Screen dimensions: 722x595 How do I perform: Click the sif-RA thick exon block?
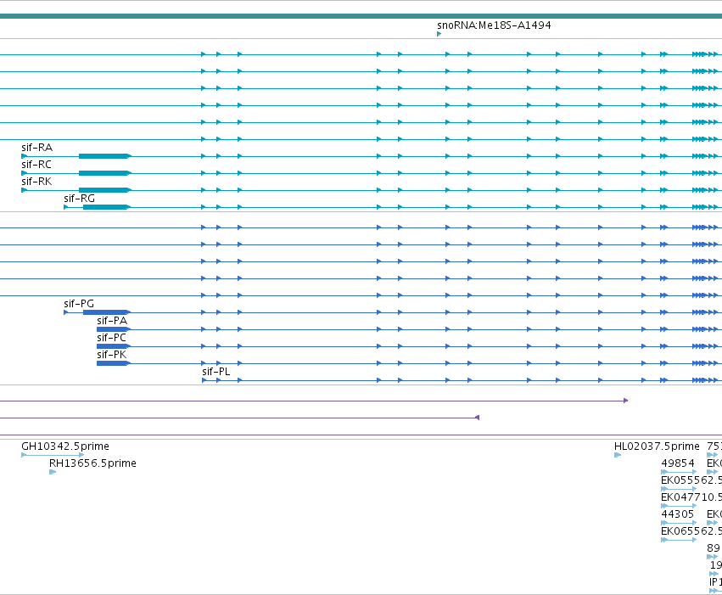pos(104,156)
